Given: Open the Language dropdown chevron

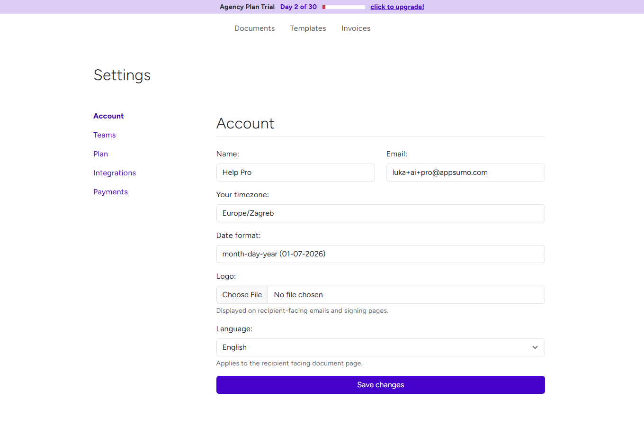Looking at the screenshot, I should pos(535,347).
